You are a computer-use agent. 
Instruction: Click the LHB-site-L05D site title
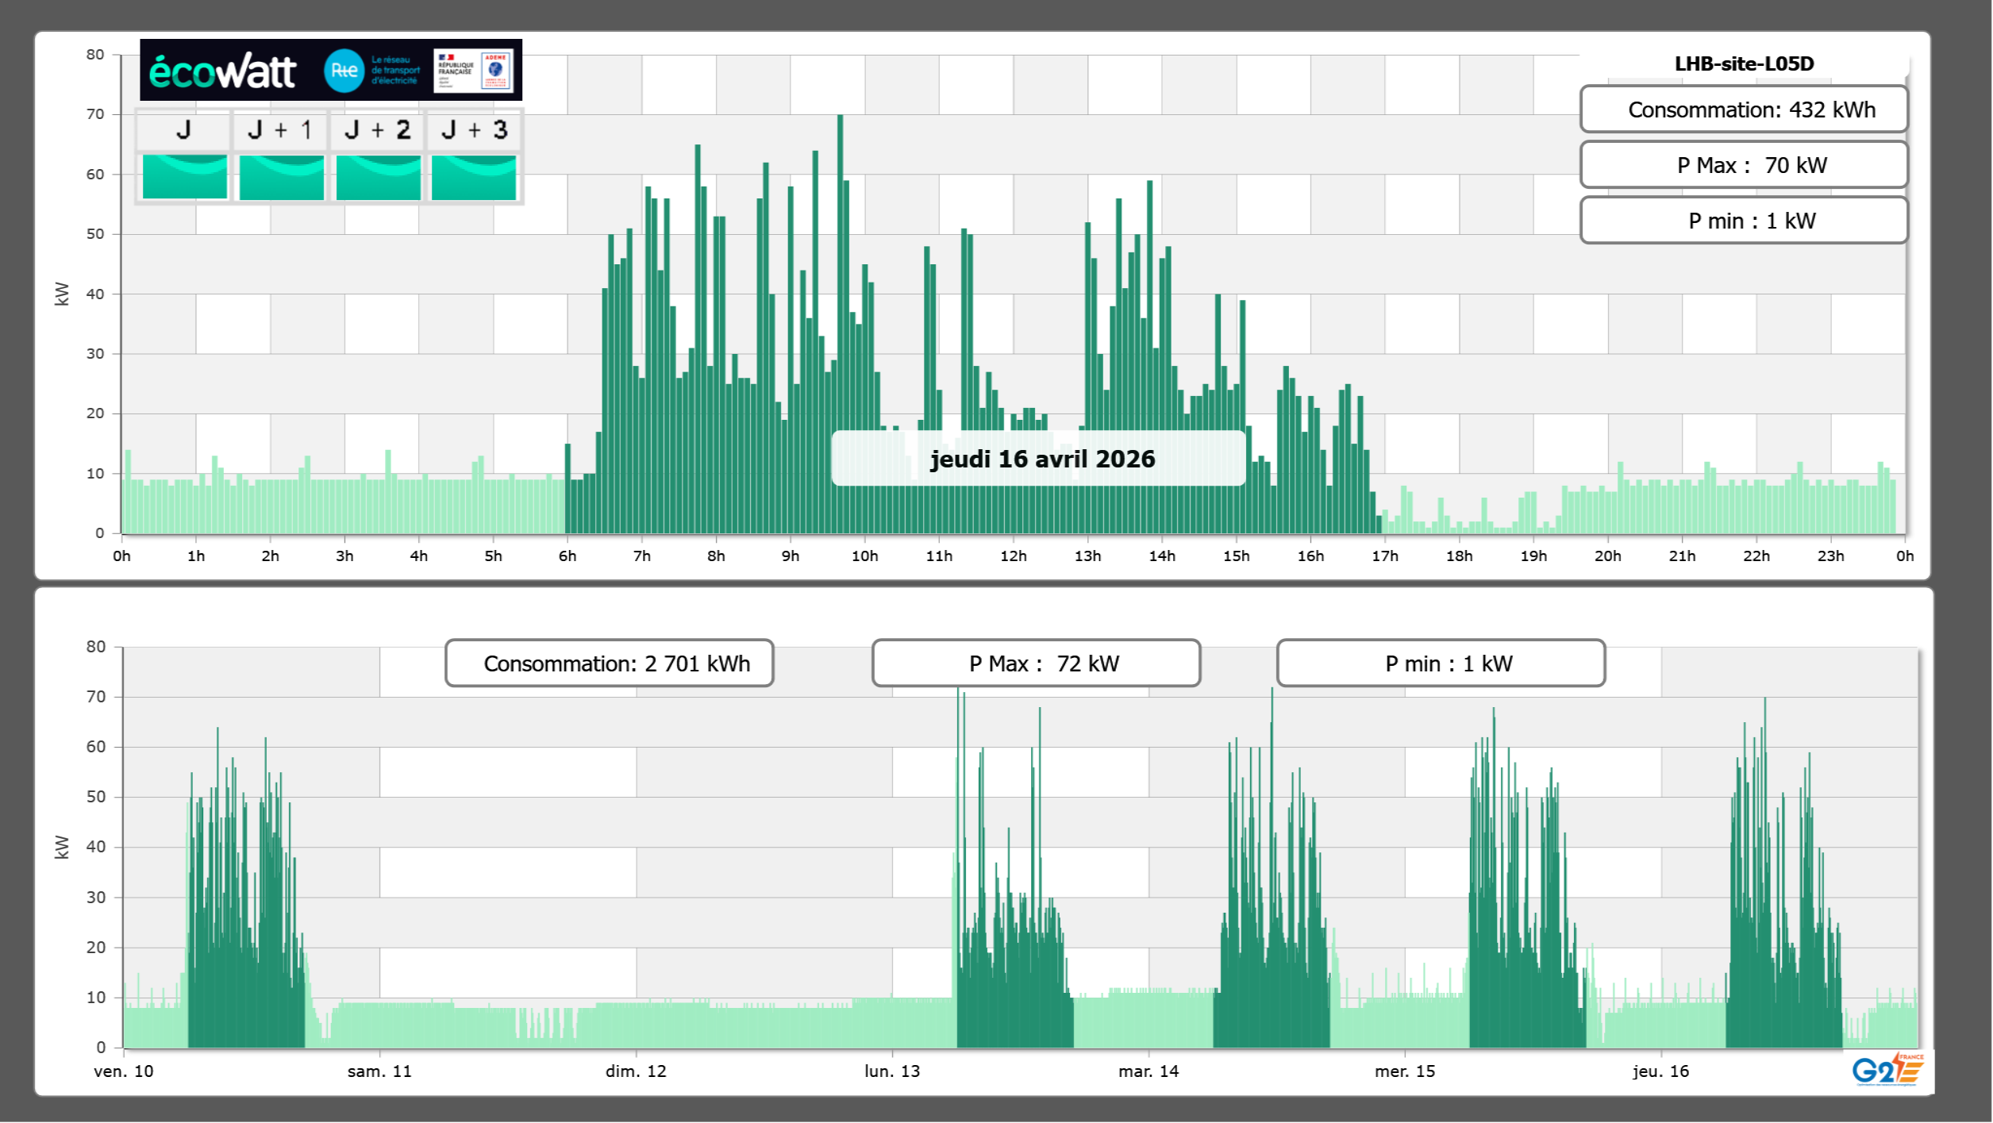click(1744, 63)
